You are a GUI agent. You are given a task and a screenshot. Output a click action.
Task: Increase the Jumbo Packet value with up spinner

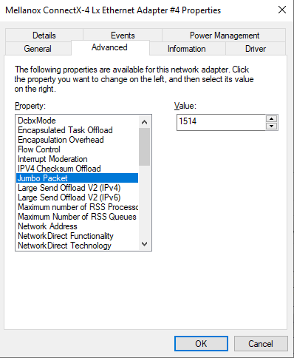(272, 118)
